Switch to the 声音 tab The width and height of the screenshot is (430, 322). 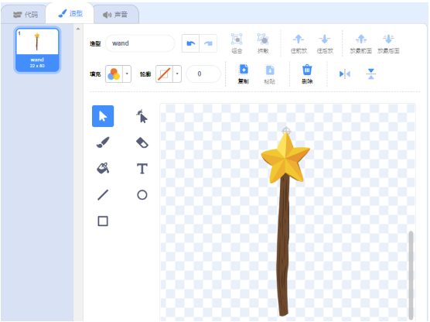click(116, 15)
